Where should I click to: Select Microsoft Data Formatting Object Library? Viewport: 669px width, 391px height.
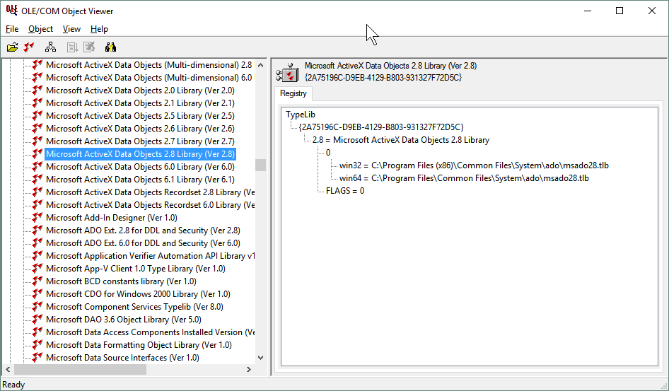pyautogui.click(x=139, y=344)
